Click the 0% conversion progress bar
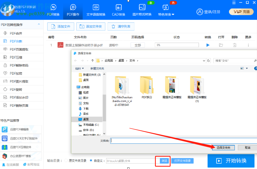The image size is (257, 169). pyautogui.click(x=177, y=45)
